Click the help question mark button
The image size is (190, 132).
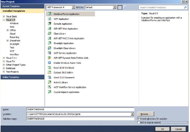coord(183,2)
